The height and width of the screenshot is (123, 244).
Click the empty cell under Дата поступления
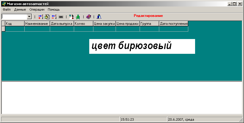[174, 29]
